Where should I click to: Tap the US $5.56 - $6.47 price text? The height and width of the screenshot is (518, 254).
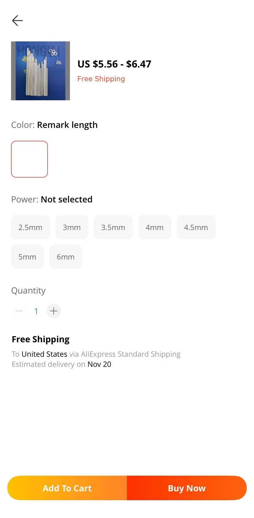click(x=114, y=64)
